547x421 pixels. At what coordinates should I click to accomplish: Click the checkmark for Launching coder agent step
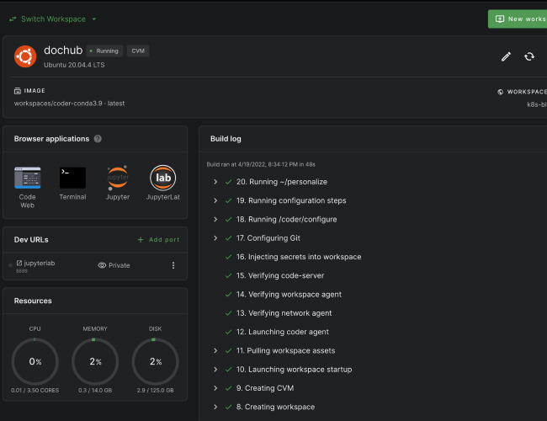click(229, 332)
